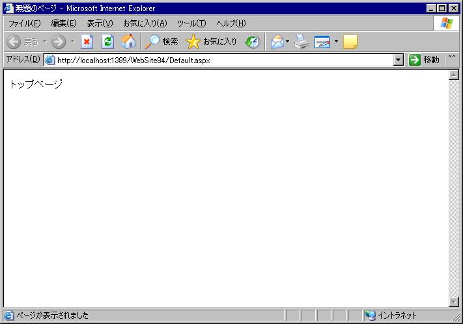Open the Mail button dropdown arrow
463x324 pixels.
click(287, 42)
